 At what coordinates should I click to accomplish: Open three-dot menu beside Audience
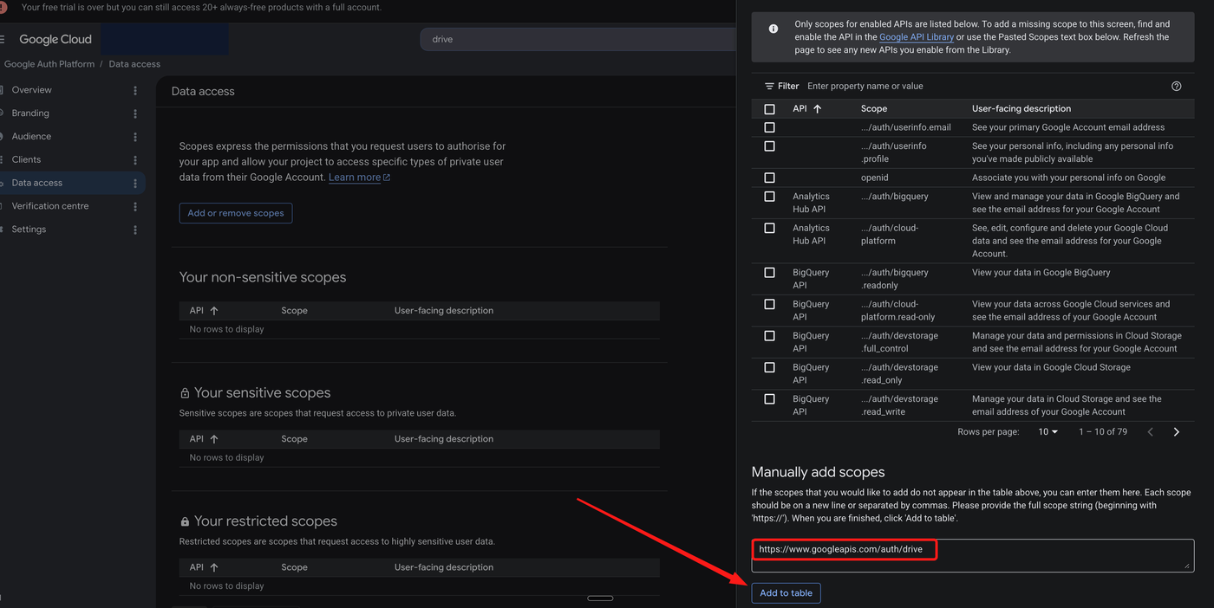pyautogui.click(x=135, y=137)
